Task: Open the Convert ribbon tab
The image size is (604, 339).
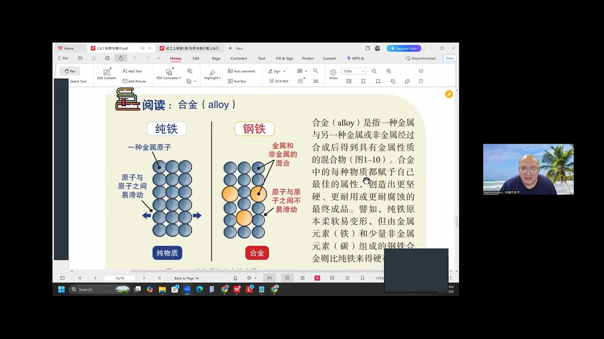Action: tap(329, 58)
